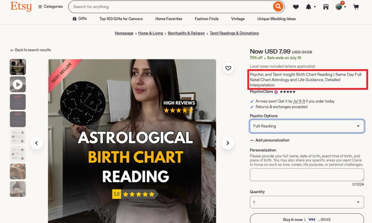Click Sale ends on July 10 text
The height and width of the screenshot is (223, 372).
click(x=284, y=58)
